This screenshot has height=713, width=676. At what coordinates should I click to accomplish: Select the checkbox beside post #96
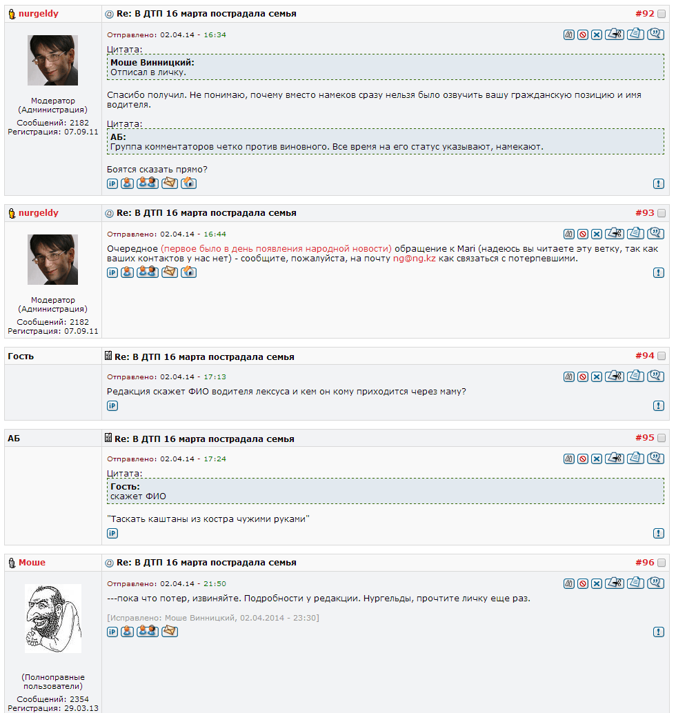662,563
